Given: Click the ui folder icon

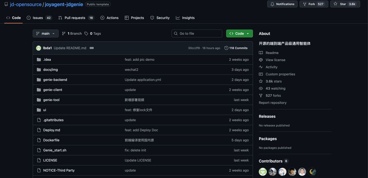Looking at the screenshot, I should click(39, 110).
